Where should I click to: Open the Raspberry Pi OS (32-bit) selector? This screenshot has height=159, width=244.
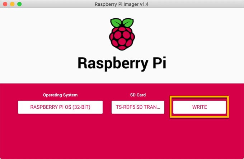point(60,107)
